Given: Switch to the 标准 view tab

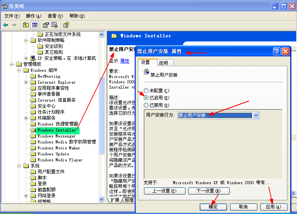Looking at the screenshot, I should 129,200.
